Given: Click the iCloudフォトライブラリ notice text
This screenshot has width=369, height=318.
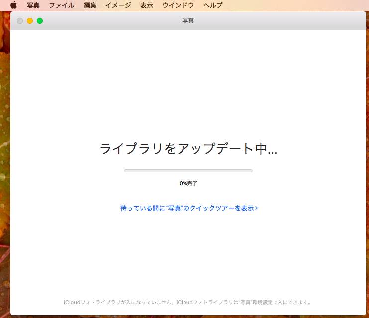Looking at the screenshot, I should 187,302.
